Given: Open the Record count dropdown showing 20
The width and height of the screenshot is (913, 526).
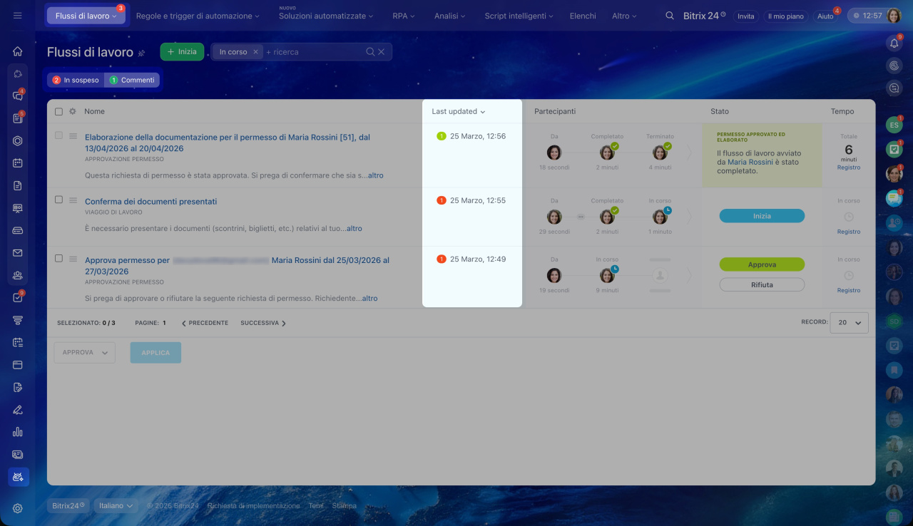Looking at the screenshot, I should click(x=849, y=323).
